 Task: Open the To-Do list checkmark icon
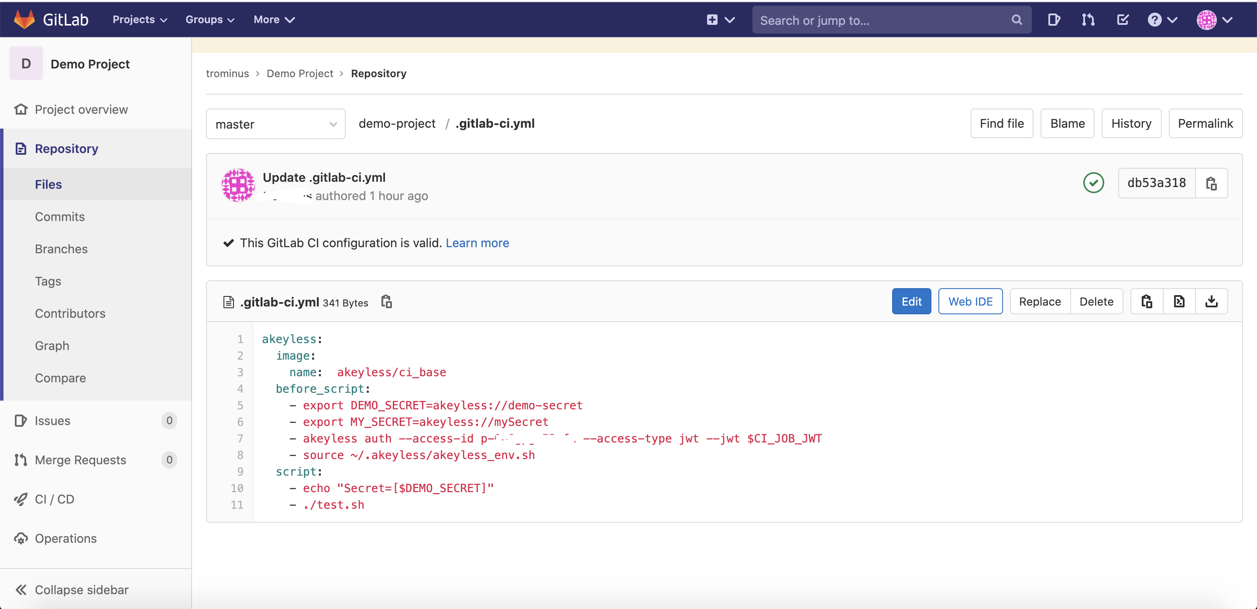pos(1122,20)
